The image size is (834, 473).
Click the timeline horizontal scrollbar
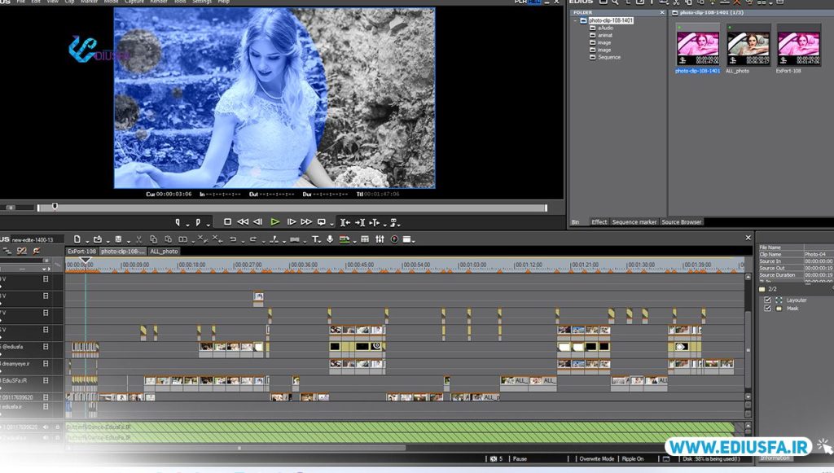point(239,448)
